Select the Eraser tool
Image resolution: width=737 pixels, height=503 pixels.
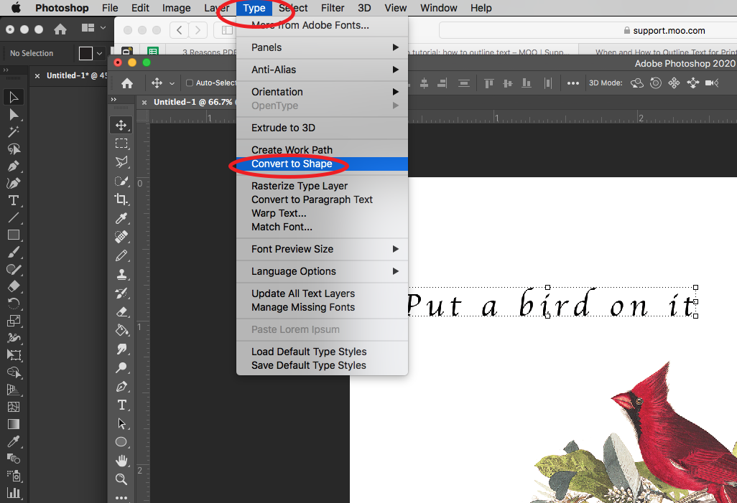click(121, 311)
